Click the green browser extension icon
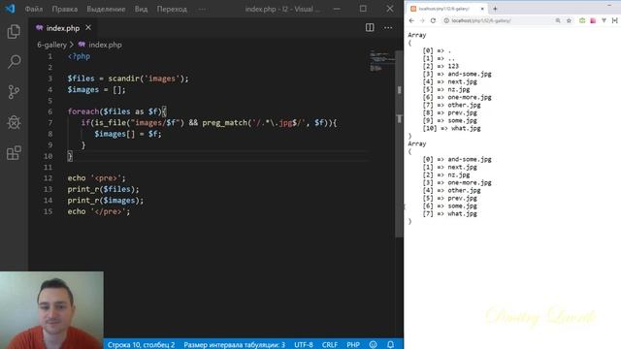 click(x=582, y=20)
